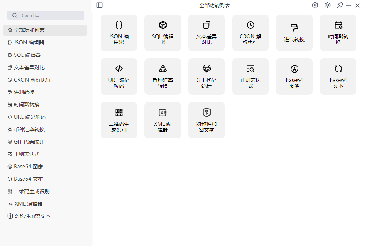Open the SQL 编辑器 cube tile
The height and width of the screenshot is (246, 366).
point(163,33)
